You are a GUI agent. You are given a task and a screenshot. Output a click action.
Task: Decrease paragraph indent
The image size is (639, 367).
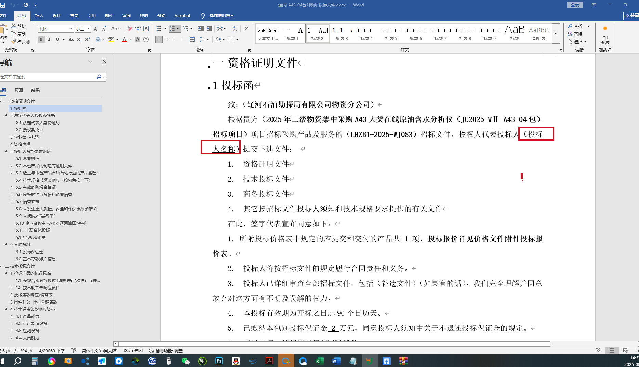[x=201, y=29]
